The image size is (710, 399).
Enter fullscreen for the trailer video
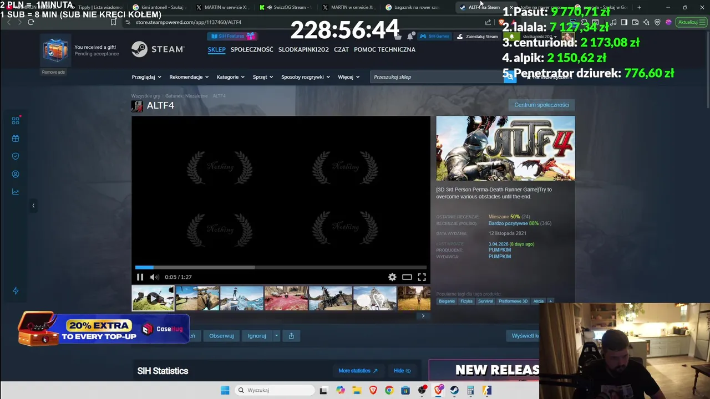[x=422, y=277]
